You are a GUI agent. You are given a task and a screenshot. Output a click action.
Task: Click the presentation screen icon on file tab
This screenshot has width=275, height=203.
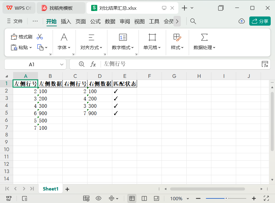pos(164,8)
